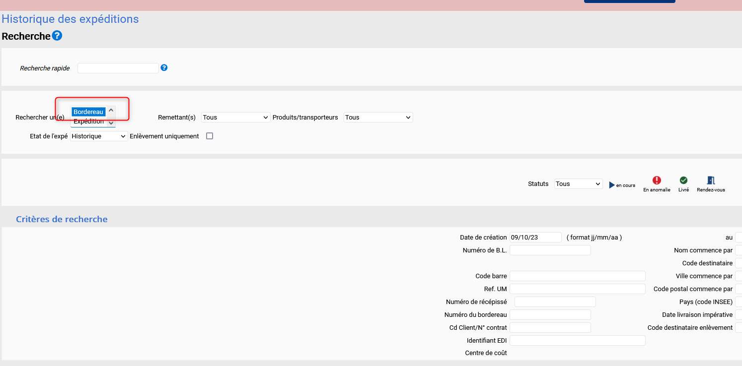Image resolution: width=742 pixels, height=366 pixels.
Task: Select 'Bordereau' in the search type list
Action: click(x=88, y=112)
